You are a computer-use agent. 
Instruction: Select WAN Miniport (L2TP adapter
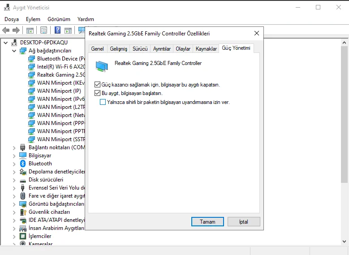(x=56, y=107)
